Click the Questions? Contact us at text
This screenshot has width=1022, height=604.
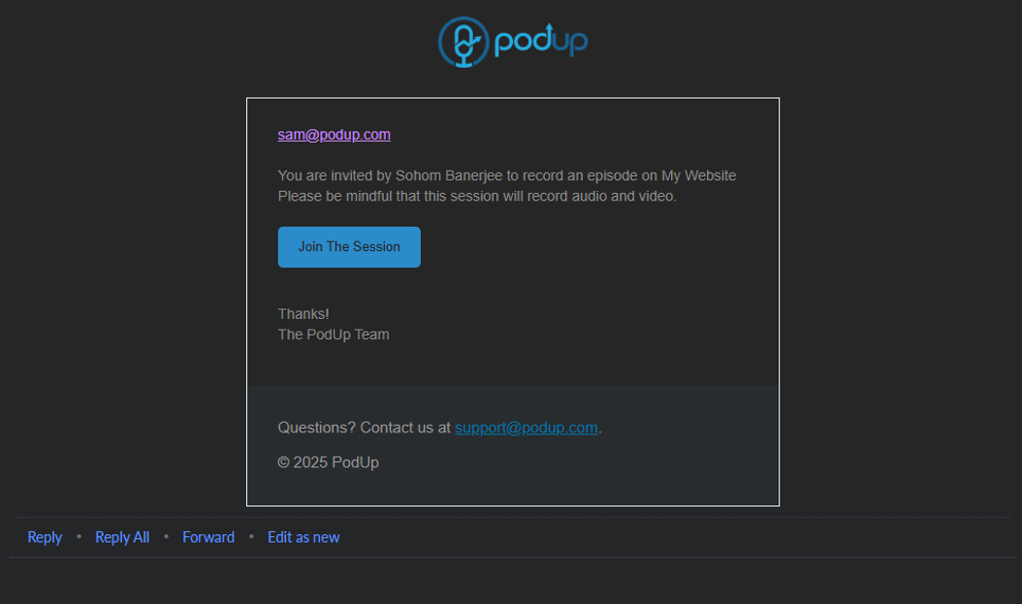[364, 428]
